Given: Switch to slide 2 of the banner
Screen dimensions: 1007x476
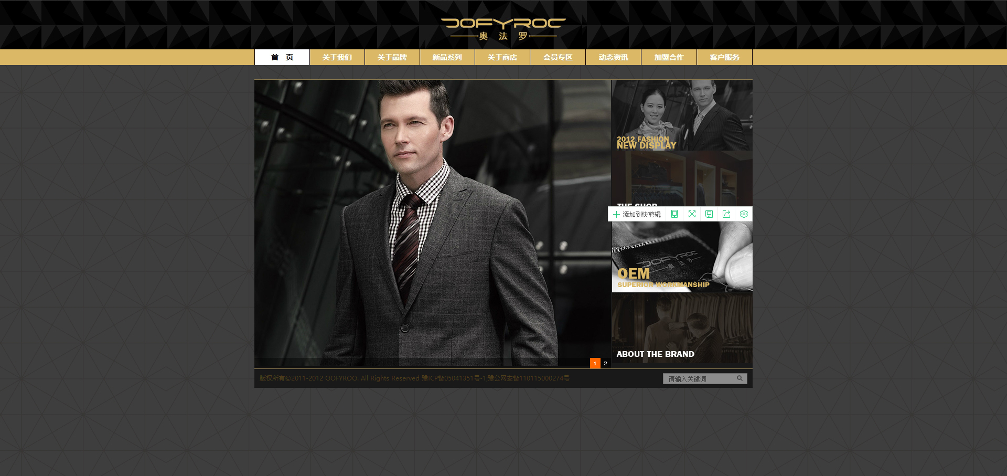Looking at the screenshot, I should (x=605, y=363).
